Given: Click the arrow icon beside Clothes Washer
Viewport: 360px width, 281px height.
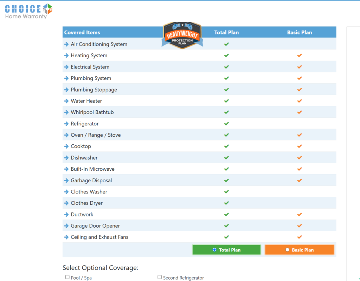Looking at the screenshot, I should (66, 192).
